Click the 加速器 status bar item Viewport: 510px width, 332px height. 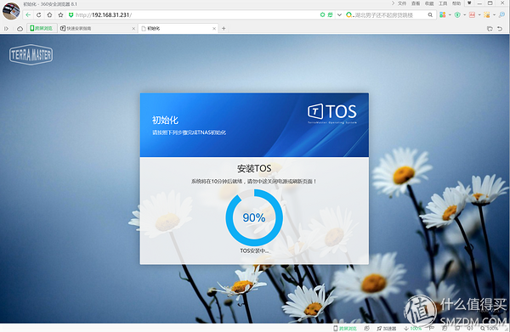(x=387, y=328)
